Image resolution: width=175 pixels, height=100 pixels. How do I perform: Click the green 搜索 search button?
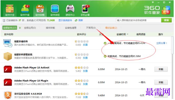pos(166,20)
